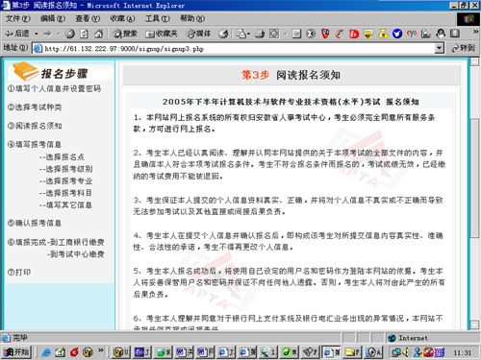
Task: Click the 转到 go button
Action: coord(463,48)
